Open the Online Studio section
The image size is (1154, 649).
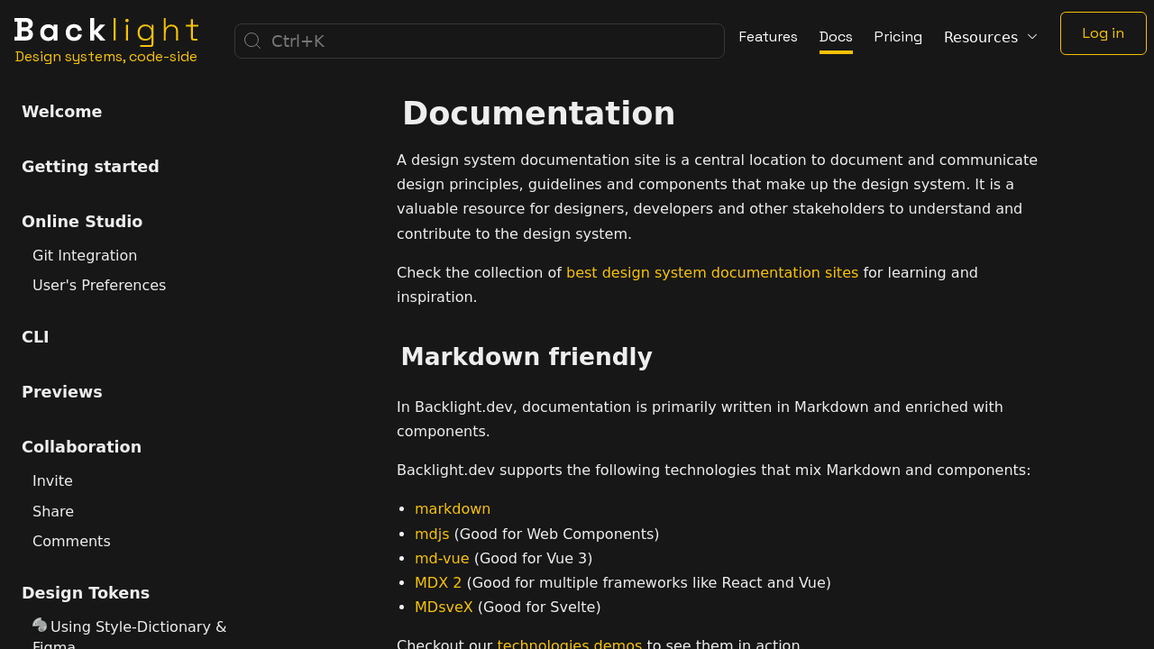(82, 222)
